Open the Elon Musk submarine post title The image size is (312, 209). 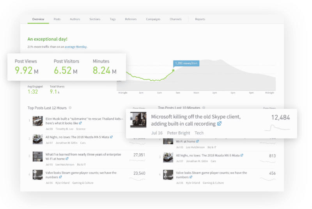tap(84, 121)
